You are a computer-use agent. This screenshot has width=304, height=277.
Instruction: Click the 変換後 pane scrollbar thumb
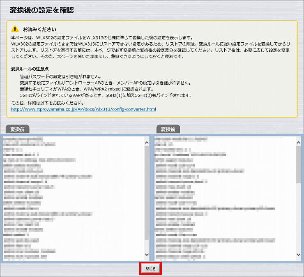[x=299, y=164]
